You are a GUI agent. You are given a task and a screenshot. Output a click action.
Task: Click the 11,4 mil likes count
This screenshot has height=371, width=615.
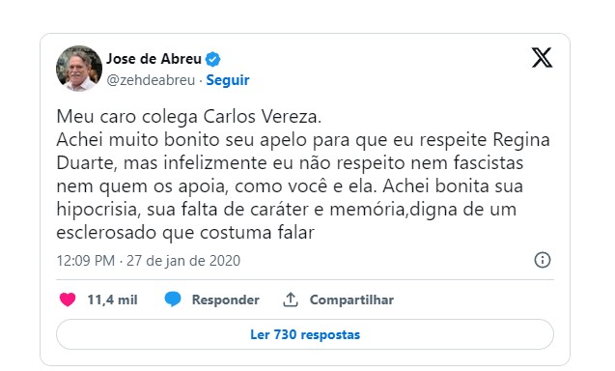click(112, 300)
